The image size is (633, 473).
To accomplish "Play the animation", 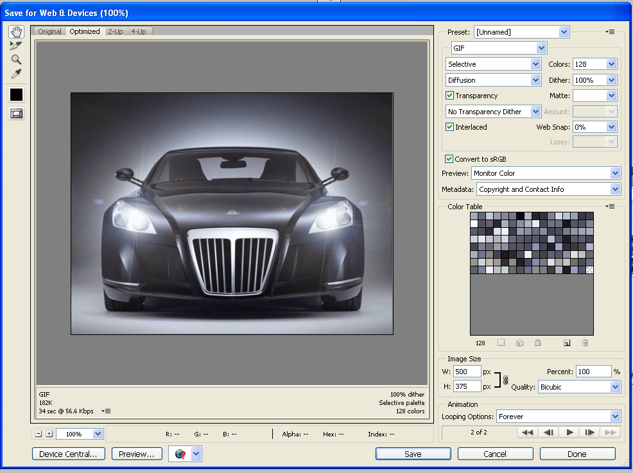I will 569,433.
